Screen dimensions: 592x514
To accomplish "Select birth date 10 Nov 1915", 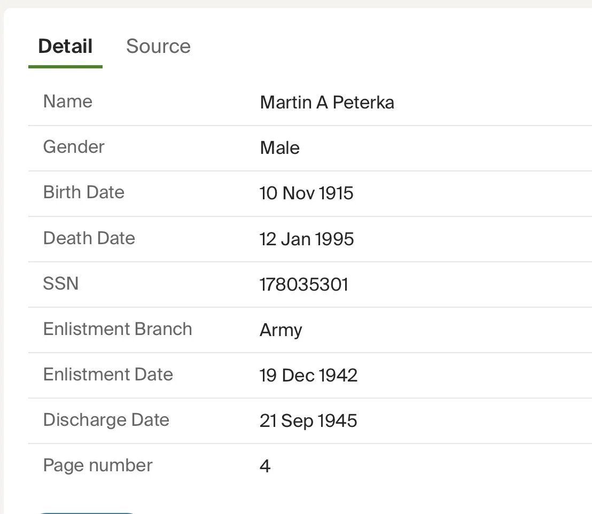I will tap(307, 193).
